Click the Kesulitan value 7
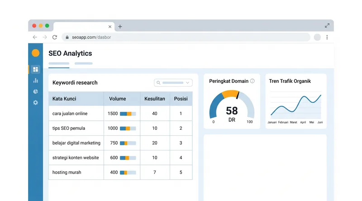 tap(155, 172)
